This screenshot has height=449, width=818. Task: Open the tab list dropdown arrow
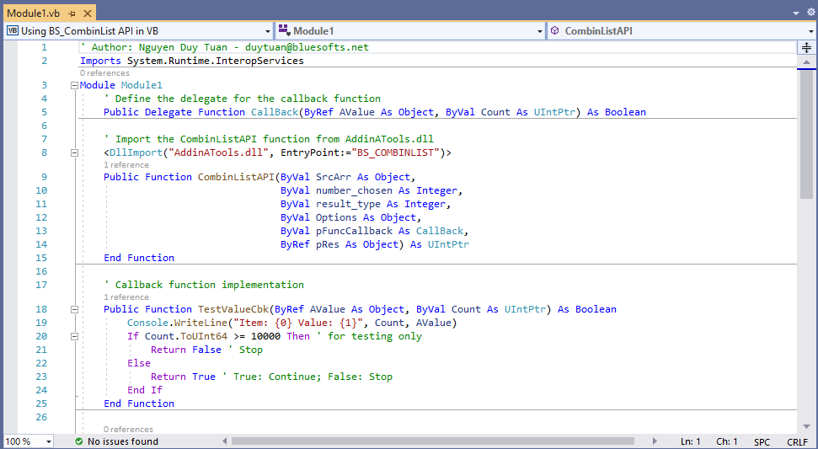tap(796, 13)
